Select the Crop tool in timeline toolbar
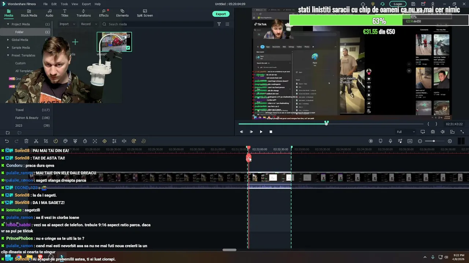 46,141
